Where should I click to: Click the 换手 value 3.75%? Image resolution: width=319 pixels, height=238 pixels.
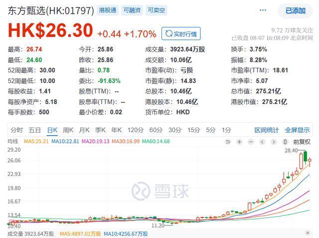(258, 49)
